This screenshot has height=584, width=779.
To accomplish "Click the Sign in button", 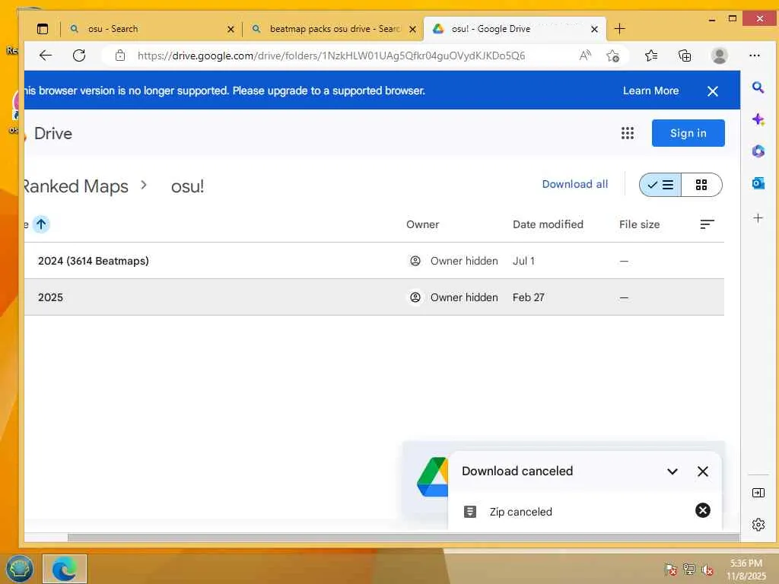I will (x=688, y=133).
